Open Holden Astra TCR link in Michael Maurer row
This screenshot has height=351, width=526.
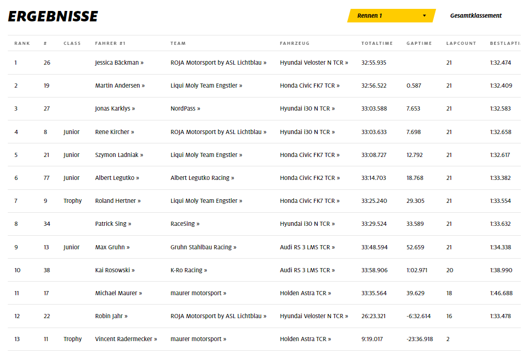(x=305, y=293)
